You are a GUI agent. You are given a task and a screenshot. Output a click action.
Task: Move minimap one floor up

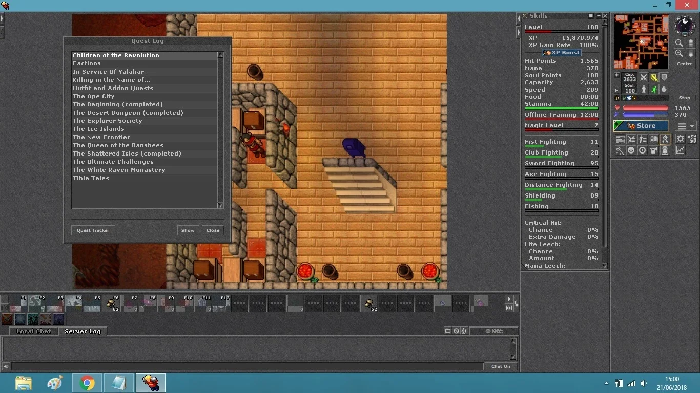690,43
